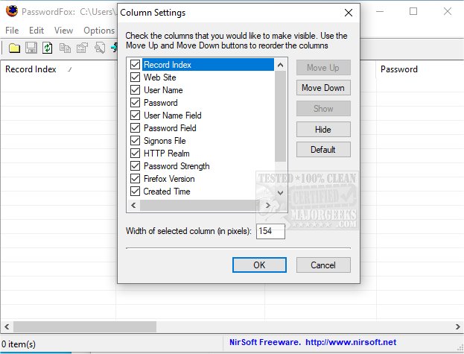Click the Properties toolbar icon
This screenshot has height=354, width=464.
[x=82, y=48]
